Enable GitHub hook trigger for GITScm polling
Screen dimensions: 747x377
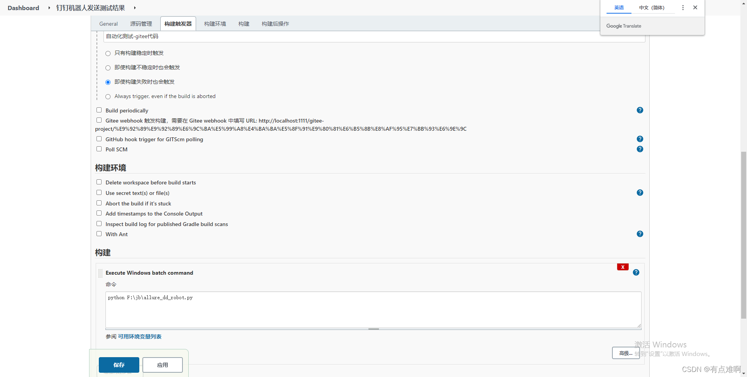point(99,139)
